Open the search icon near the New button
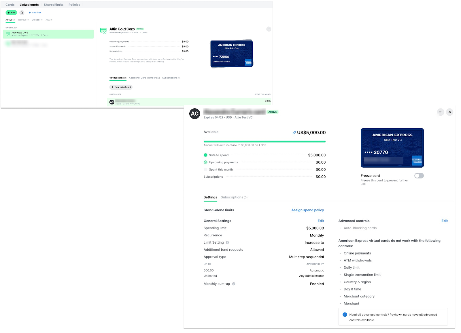461x333 pixels. coord(22,12)
